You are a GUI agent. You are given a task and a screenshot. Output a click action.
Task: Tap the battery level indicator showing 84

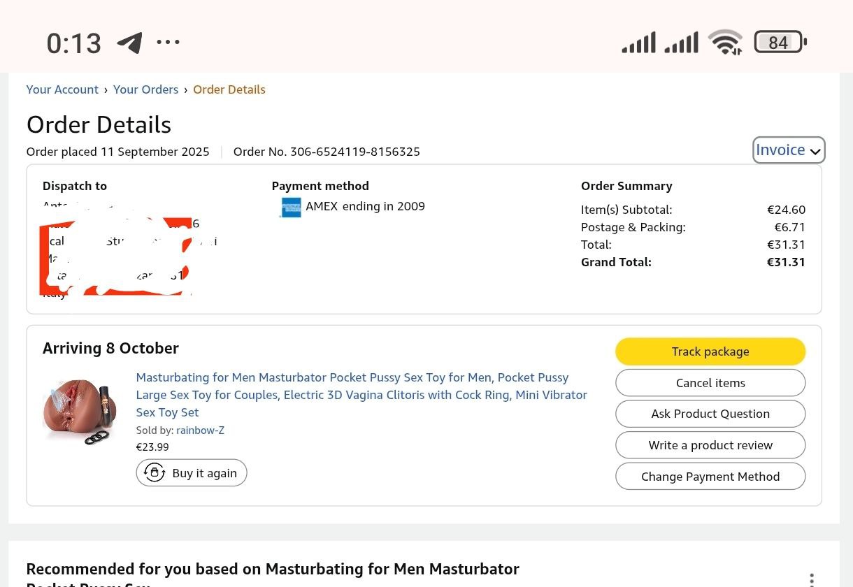780,43
